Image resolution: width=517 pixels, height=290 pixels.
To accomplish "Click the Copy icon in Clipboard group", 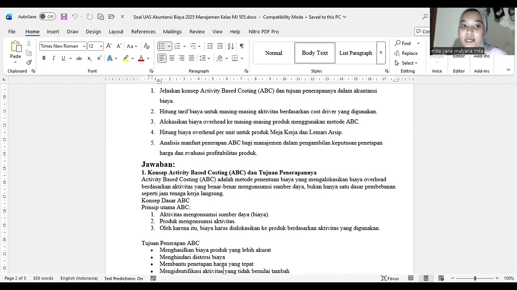I will pyautogui.click(x=29, y=53).
